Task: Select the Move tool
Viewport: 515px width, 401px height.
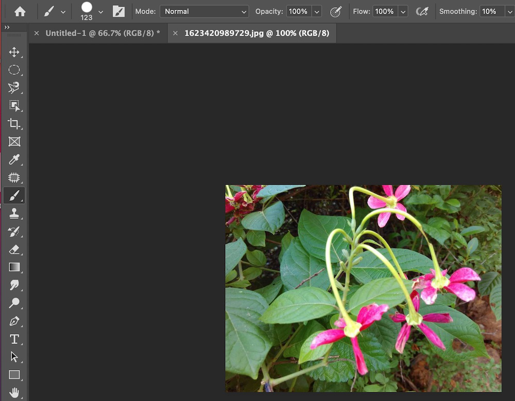Action: click(14, 52)
